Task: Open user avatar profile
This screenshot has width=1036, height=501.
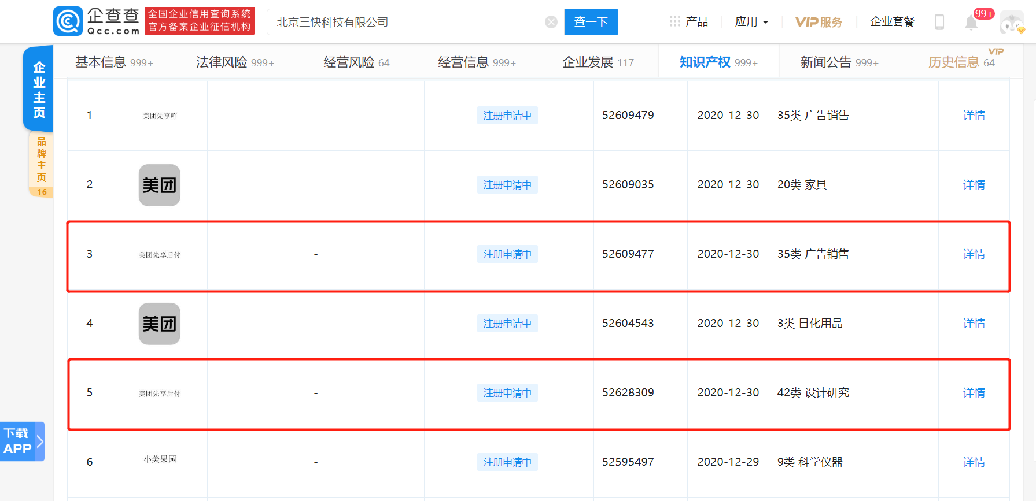Action: (1012, 22)
